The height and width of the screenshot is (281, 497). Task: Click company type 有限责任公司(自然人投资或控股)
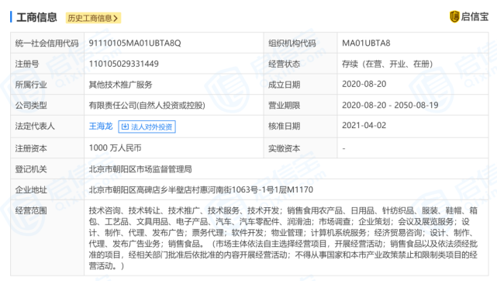tap(147, 106)
